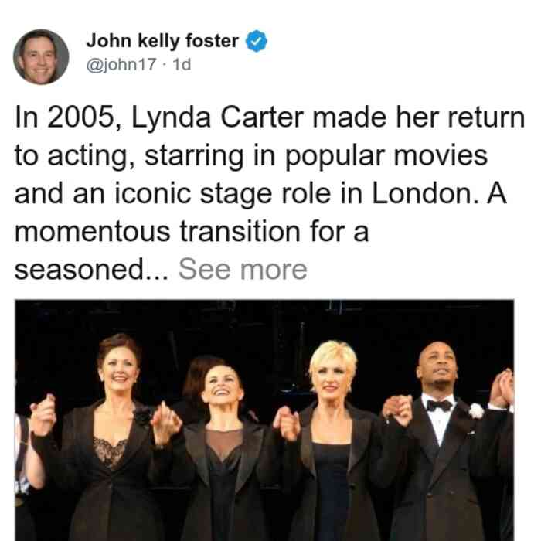Click the white boutonniere on the lapel
The width and height of the screenshot is (541, 541).
[x=477, y=410]
